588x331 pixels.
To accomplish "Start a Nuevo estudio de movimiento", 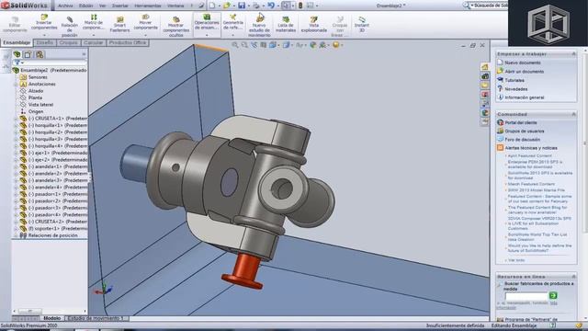I will (259, 26).
